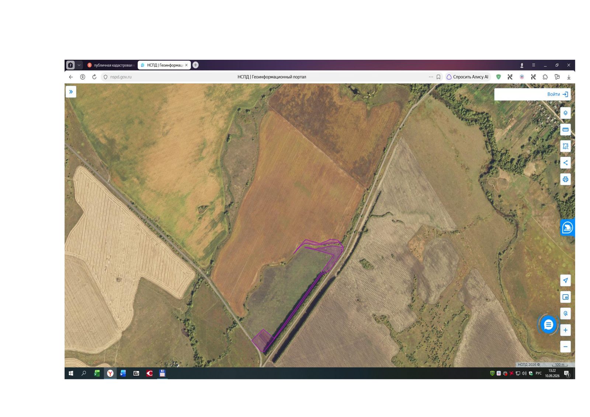Switch to the публичная кадастровая tab
The image size is (590, 417).
[x=110, y=65]
